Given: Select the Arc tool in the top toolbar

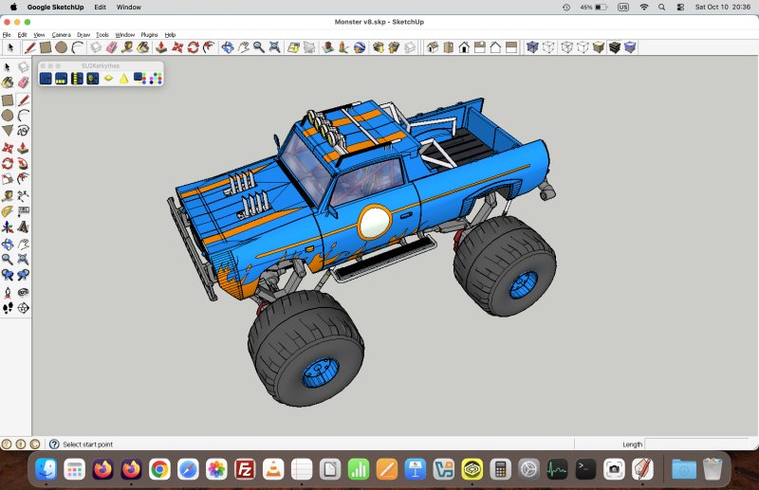Looking at the screenshot, I should (77, 47).
